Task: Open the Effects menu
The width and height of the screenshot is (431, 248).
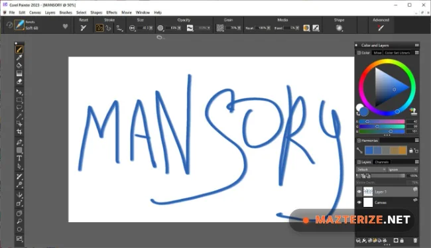Action: tap(111, 13)
